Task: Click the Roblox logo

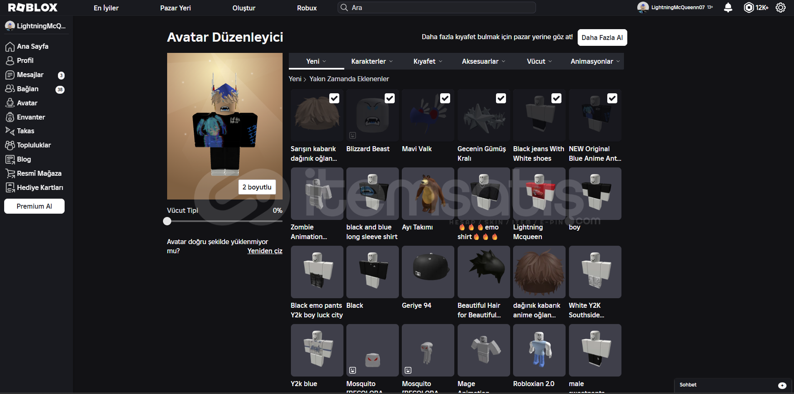Action: click(33, 7)
